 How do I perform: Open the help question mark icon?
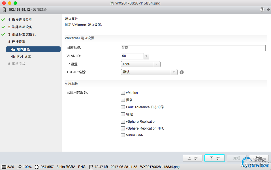[262, 10]
